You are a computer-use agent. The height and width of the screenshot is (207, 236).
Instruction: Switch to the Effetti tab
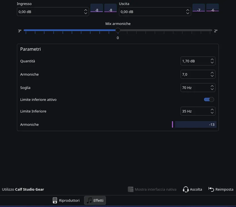point(95,200)
